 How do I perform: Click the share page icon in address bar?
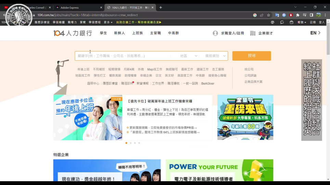(x=262, y=15)
